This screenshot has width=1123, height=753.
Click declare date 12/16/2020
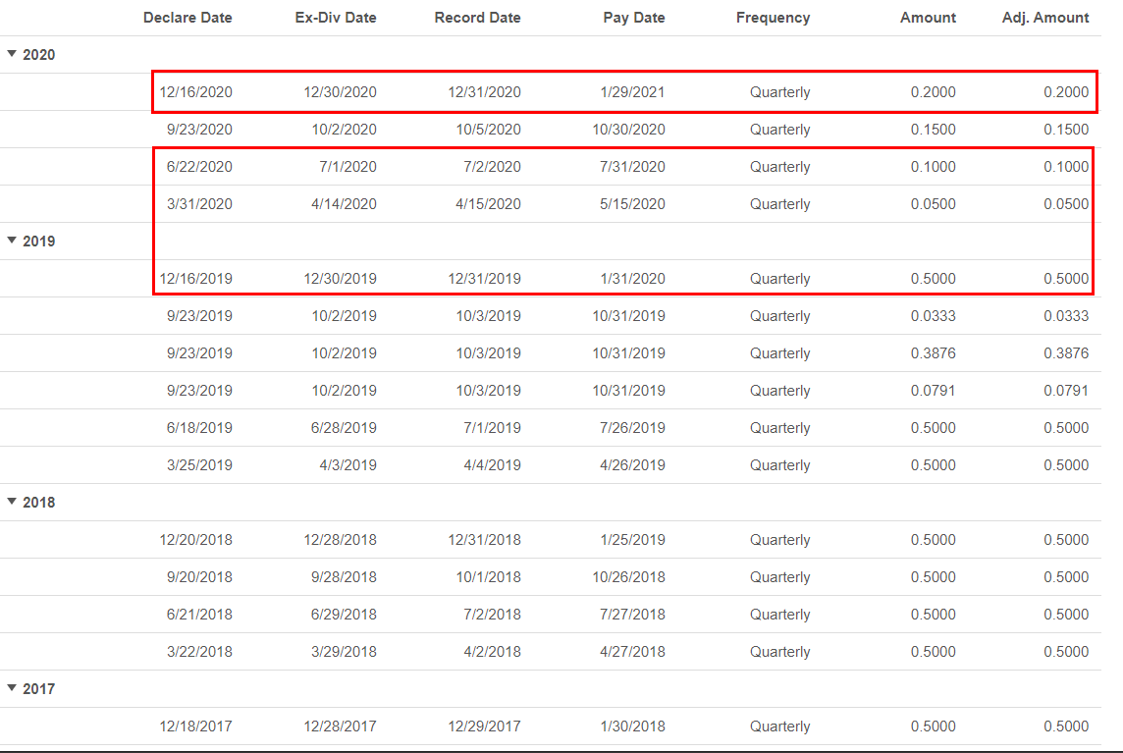coord(195,91)
